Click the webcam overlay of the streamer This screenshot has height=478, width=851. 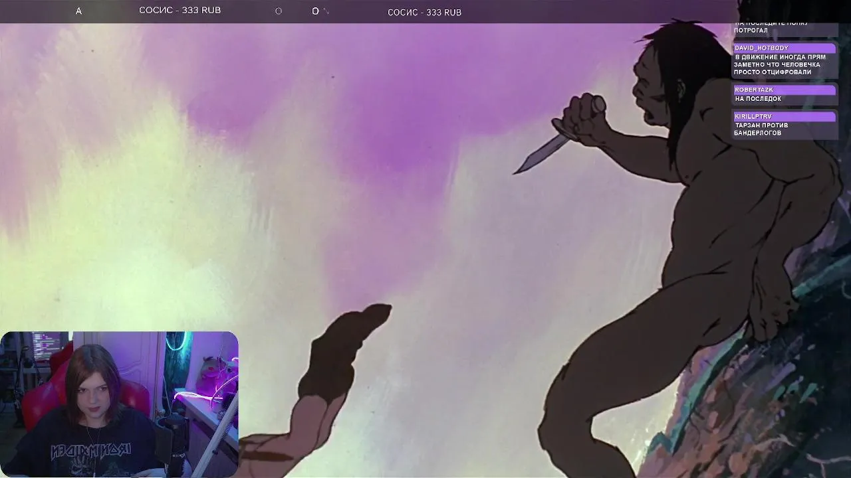[119, 404]
